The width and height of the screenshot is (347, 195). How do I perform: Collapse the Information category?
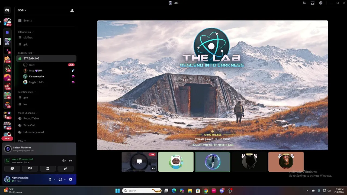click(x=26, y=32)
